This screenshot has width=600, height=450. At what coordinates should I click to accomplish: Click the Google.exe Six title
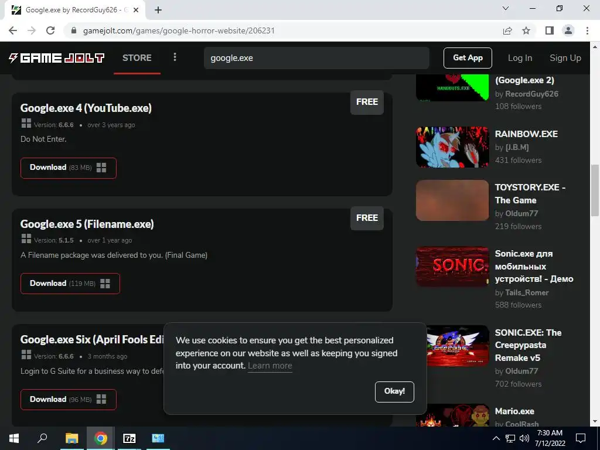[92, 340]
